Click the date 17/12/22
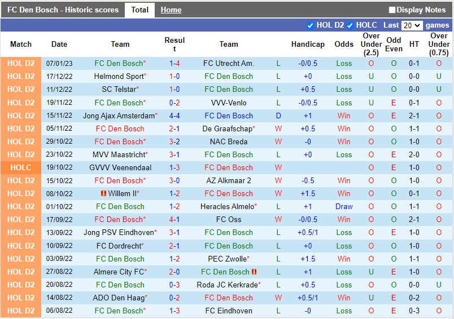Image resolution: width=454 pixels, height=319 pixels. tap(59, 76)
